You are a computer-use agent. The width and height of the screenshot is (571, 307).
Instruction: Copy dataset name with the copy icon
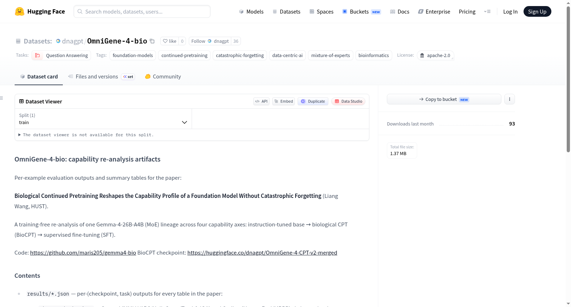(x=152, y=41)
